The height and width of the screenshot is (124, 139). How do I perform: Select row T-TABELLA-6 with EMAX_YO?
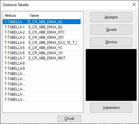coord(42,53)
